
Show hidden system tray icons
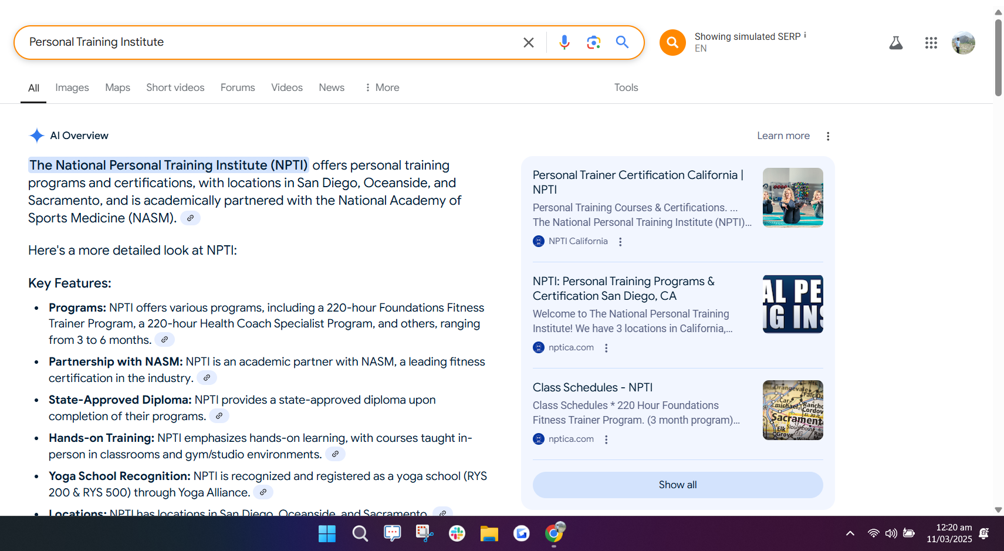pyautogui.click(x=850, y=533)
